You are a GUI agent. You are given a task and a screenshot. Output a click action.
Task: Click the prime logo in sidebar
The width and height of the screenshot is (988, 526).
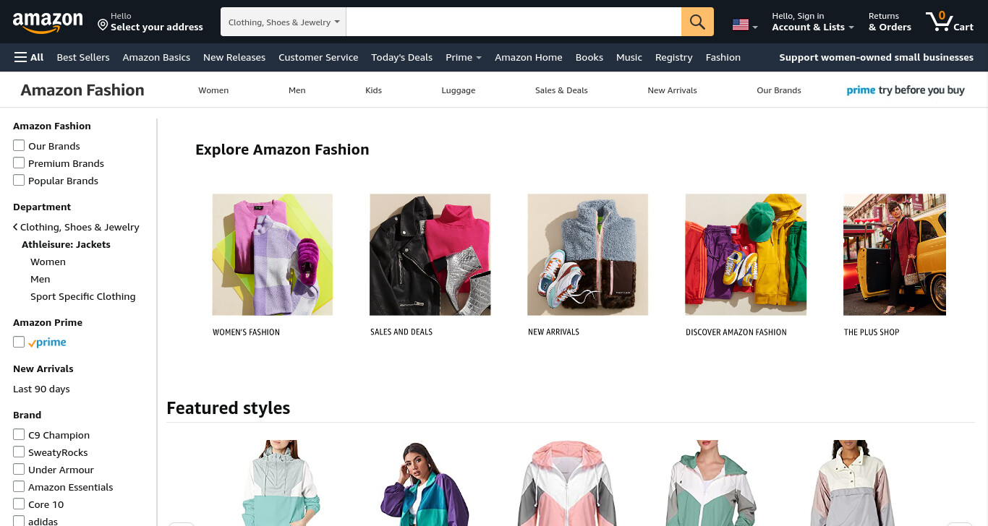tap(47, 342)
